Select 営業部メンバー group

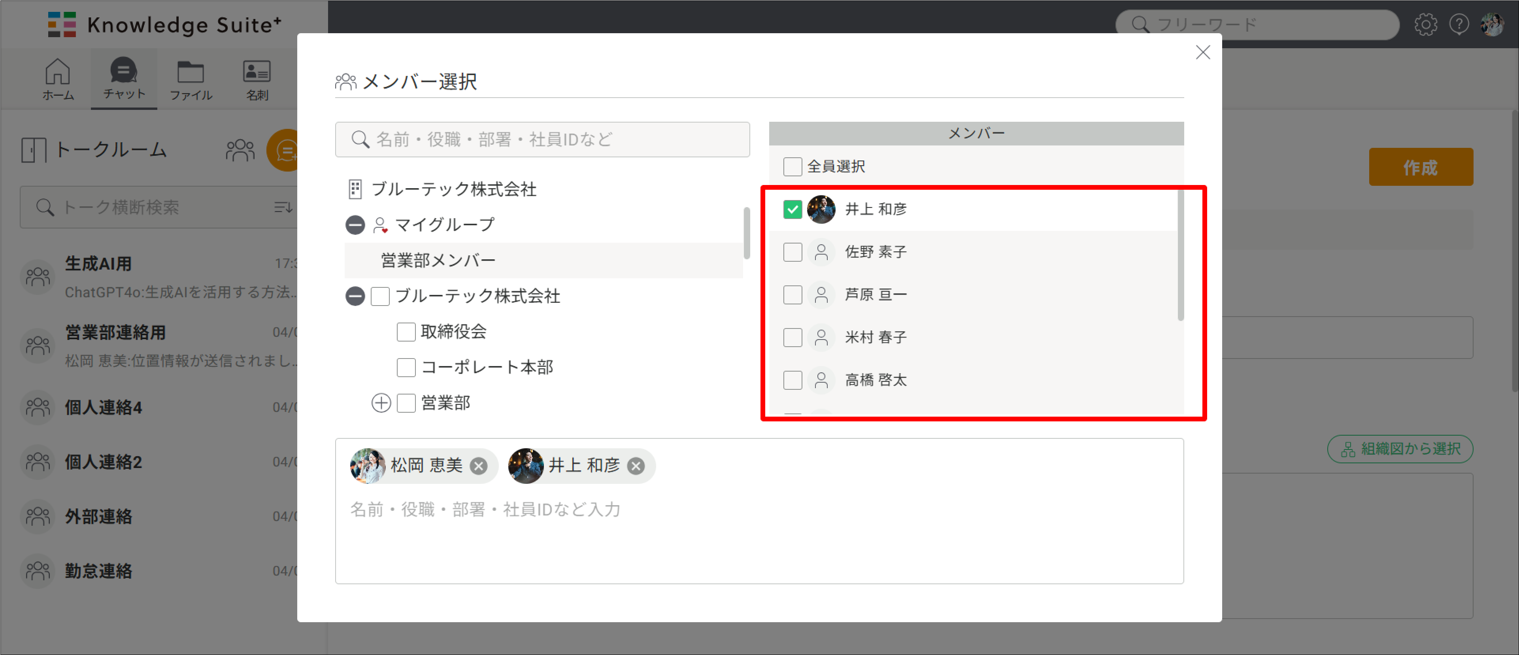click(x=543, y=260)
